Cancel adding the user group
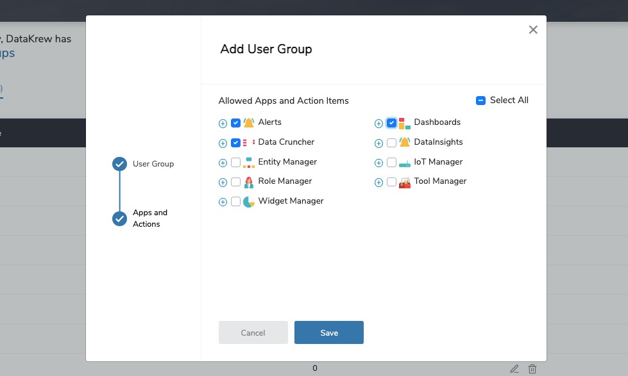Viewport: 628px width, 376px height. point(253,332)
